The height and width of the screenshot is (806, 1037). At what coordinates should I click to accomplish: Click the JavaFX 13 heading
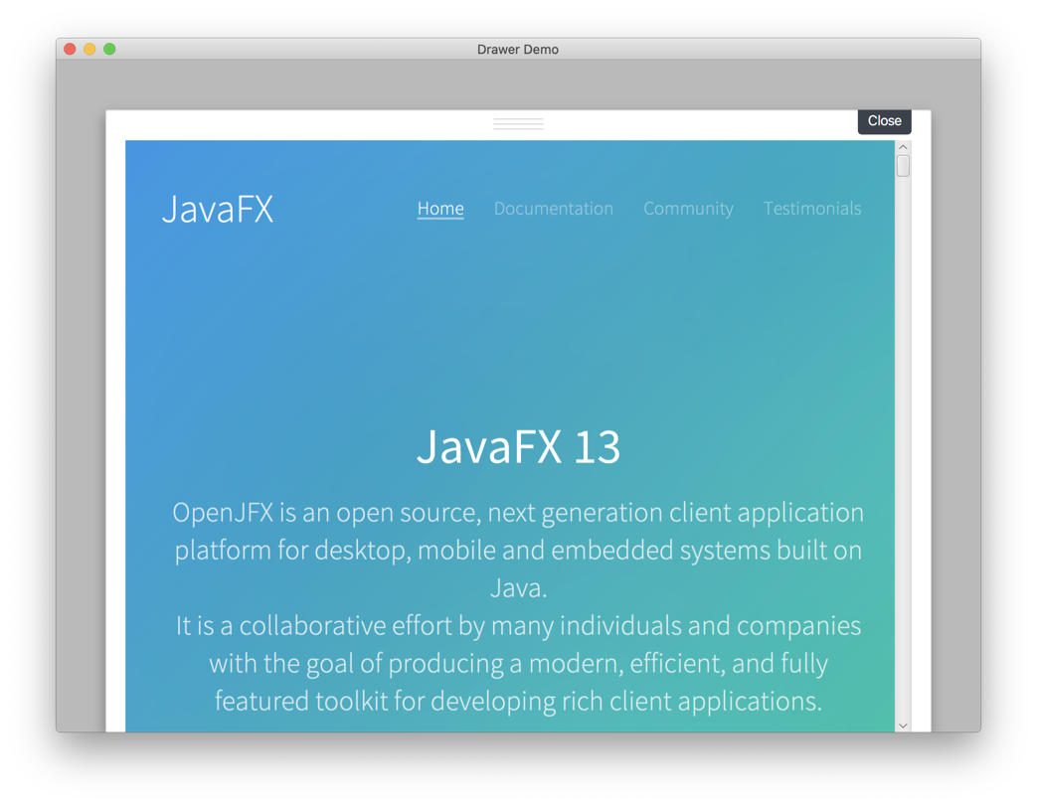pos(518,448)
